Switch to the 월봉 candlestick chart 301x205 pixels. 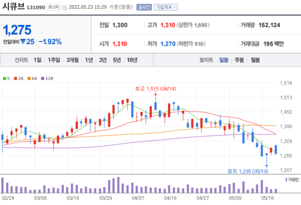tap(255, 60)
